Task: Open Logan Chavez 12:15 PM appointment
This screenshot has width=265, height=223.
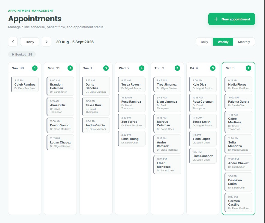Action: [60, 142]
